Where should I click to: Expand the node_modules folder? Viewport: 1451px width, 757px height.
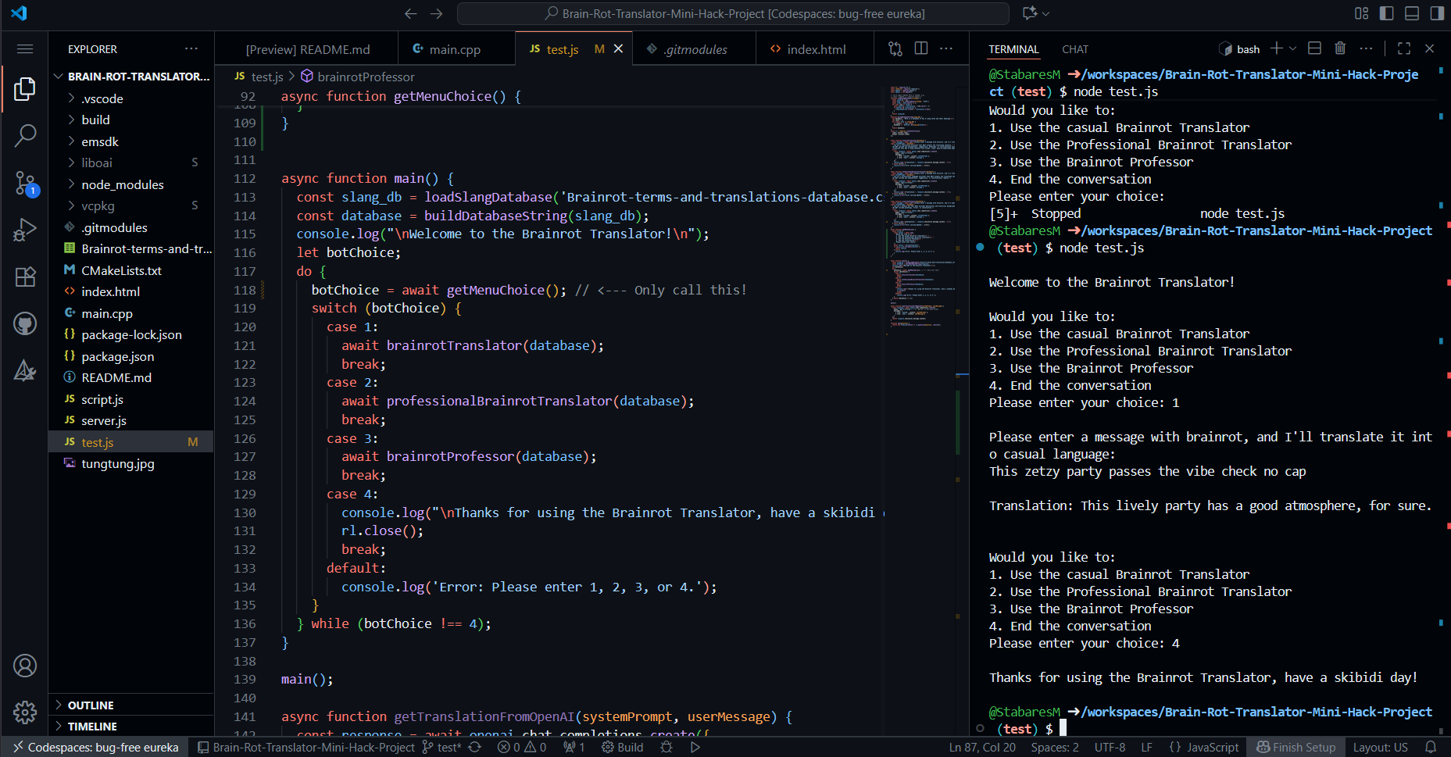[122, 184]
